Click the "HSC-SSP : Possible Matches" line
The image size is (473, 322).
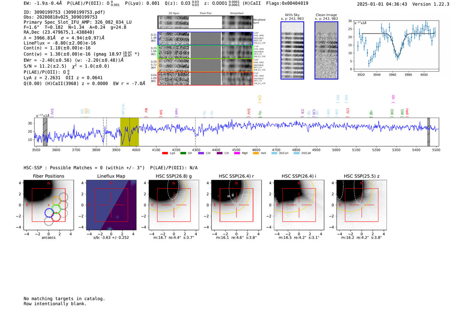point(110,168)
